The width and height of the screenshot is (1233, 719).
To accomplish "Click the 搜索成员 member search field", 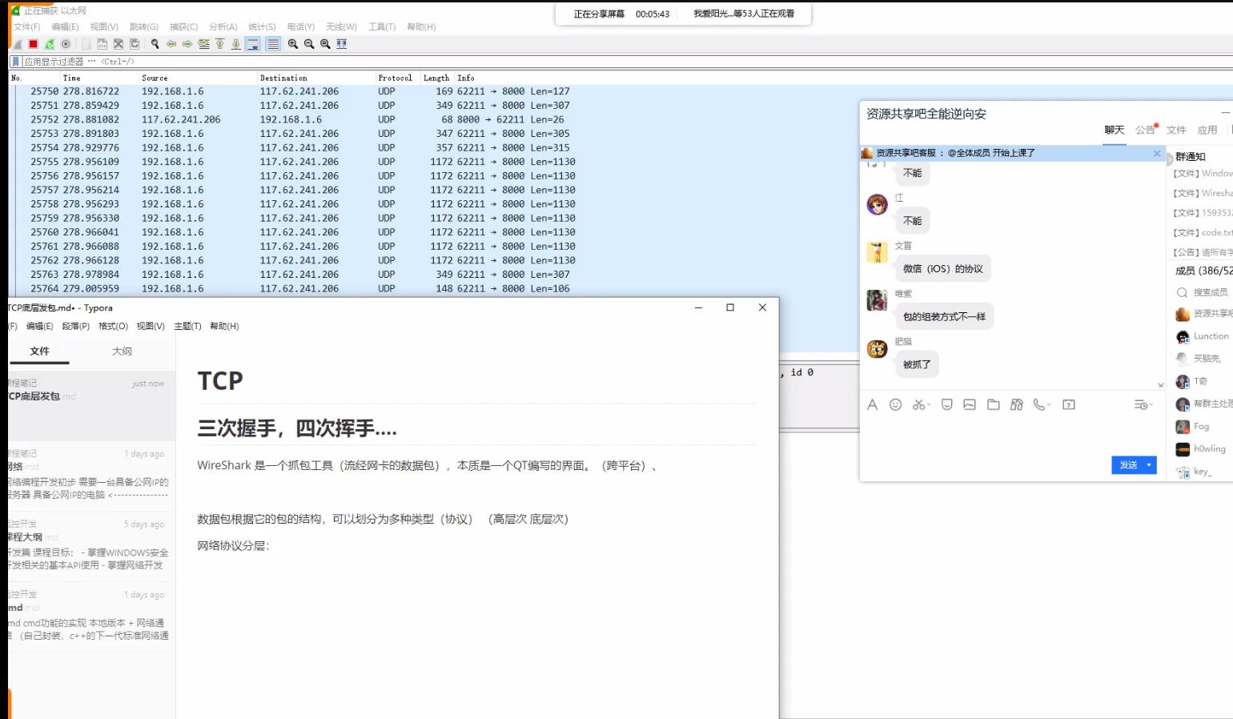I will 1203,292.
